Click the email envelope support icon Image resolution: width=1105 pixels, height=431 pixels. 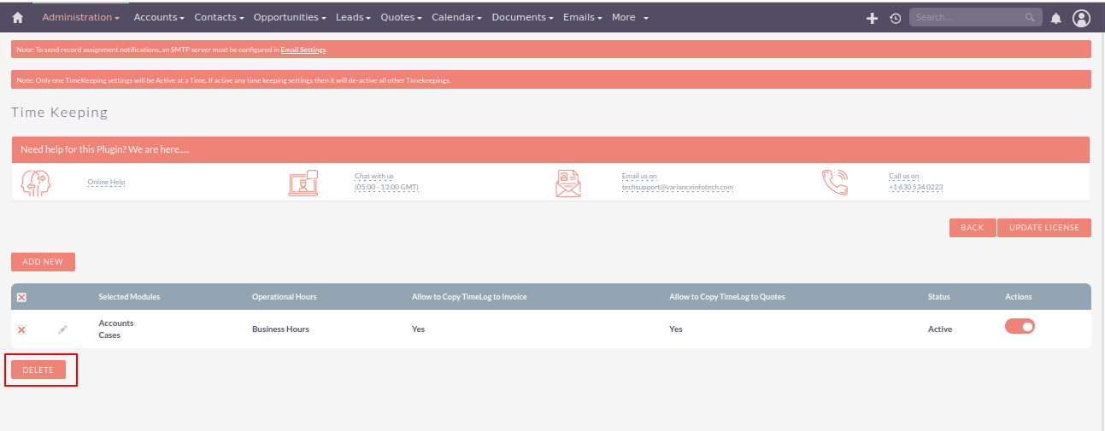tap(567, 183)
